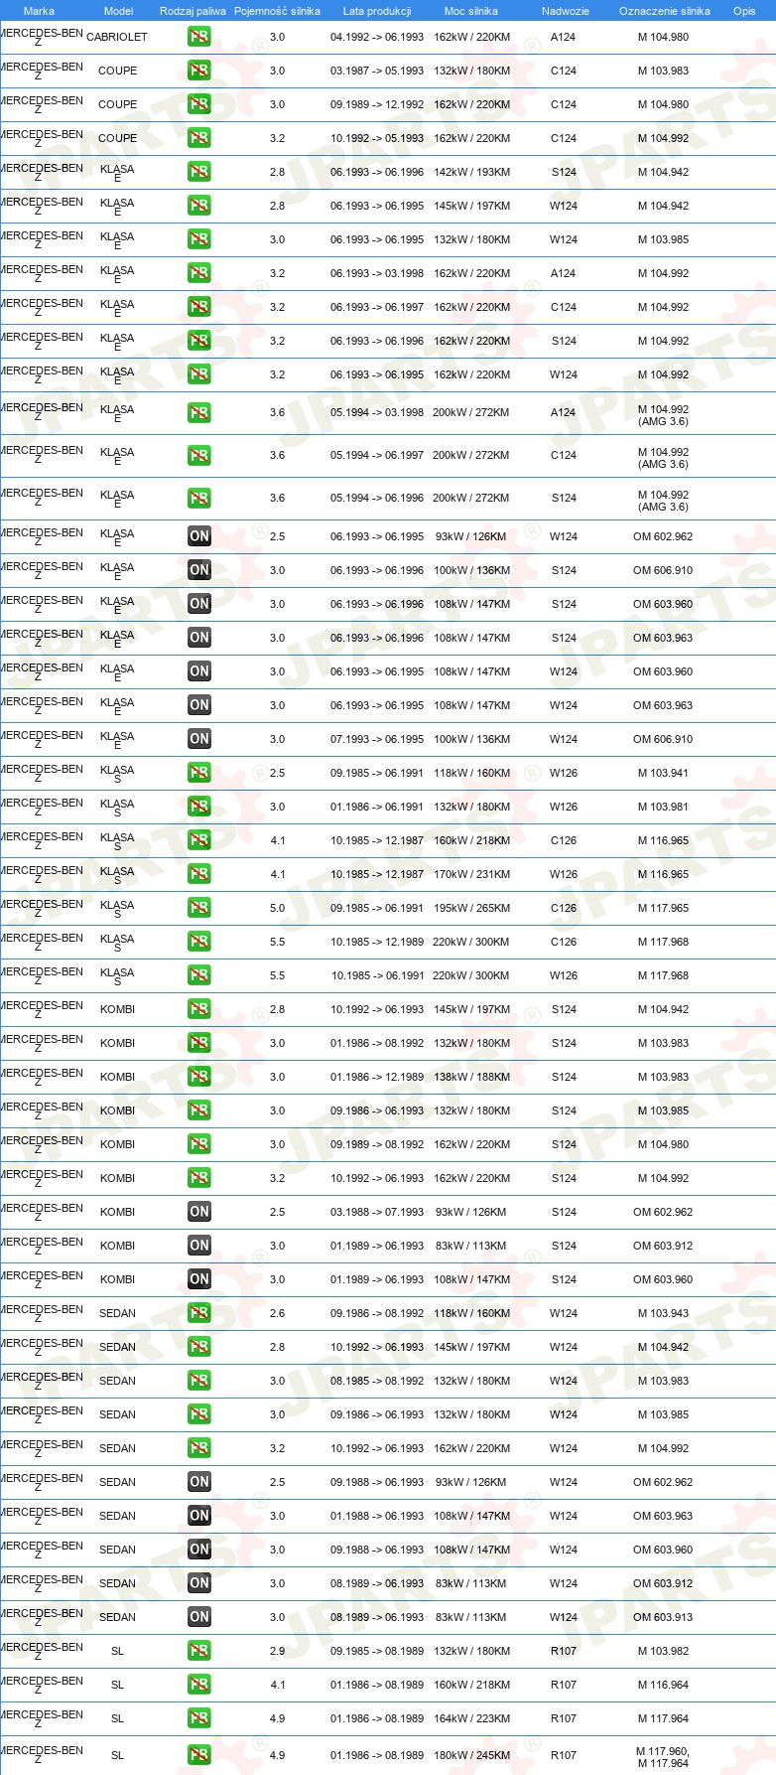Click the PB icon in the SL 2.9 row
Screen dimensions: 776x1775
pyautogui.click(x=199, y=1651)
